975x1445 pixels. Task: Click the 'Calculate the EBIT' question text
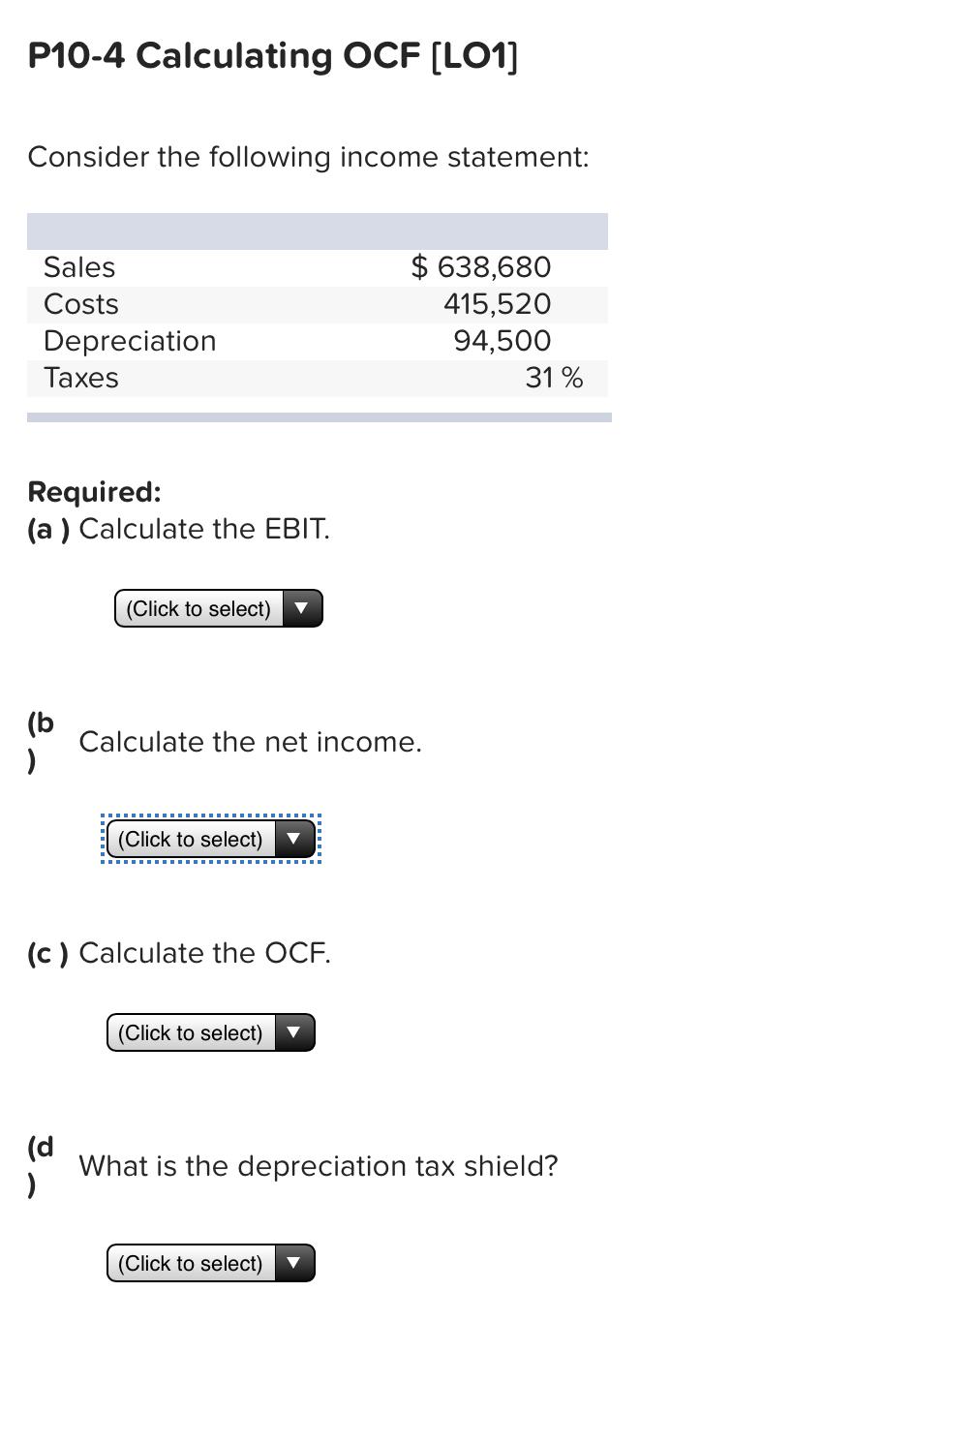coord(204,529)
